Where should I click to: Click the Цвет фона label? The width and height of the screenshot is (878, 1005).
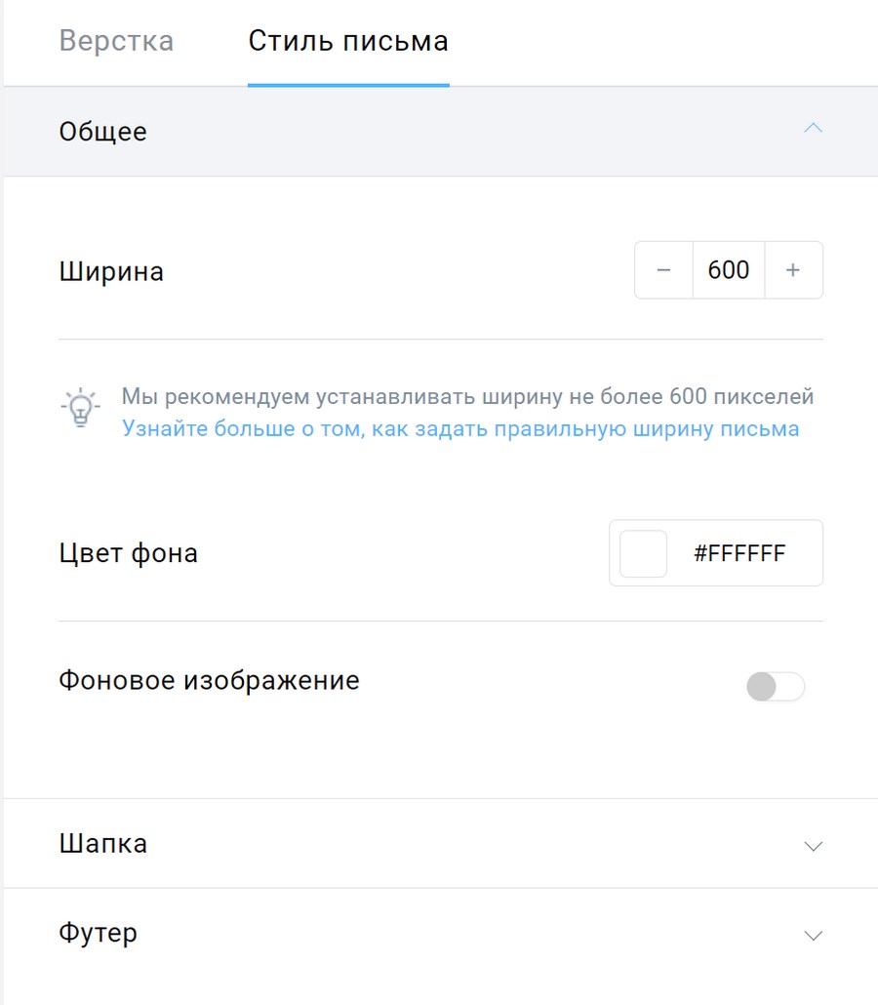click(128, 553)
